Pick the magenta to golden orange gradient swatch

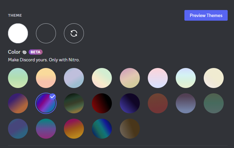tap(74, 129)
